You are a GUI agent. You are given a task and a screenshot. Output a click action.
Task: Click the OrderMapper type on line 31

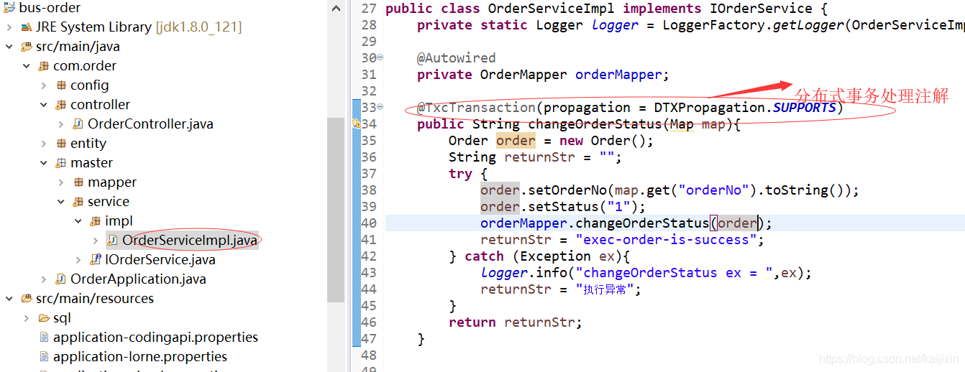pyautogui.click(x=523, y=75)
